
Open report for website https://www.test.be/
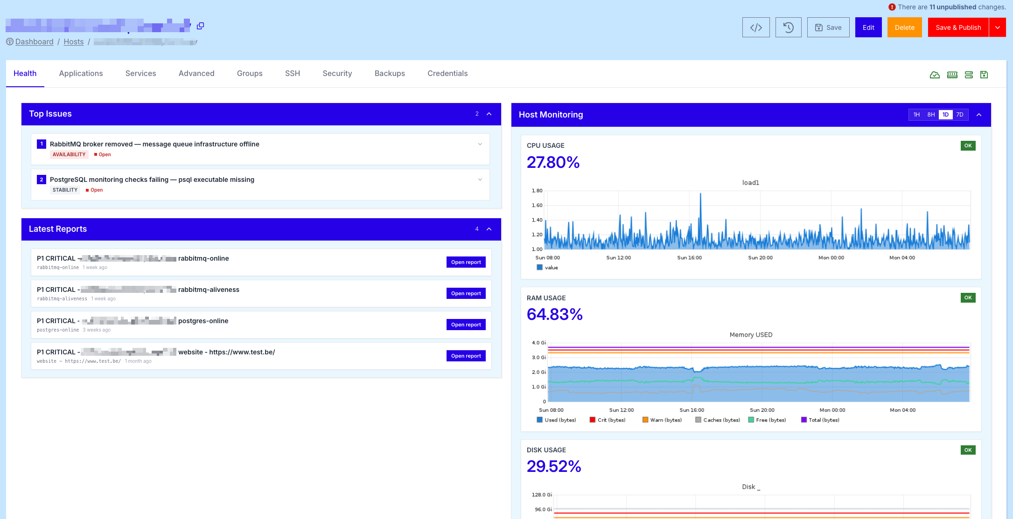466,356
